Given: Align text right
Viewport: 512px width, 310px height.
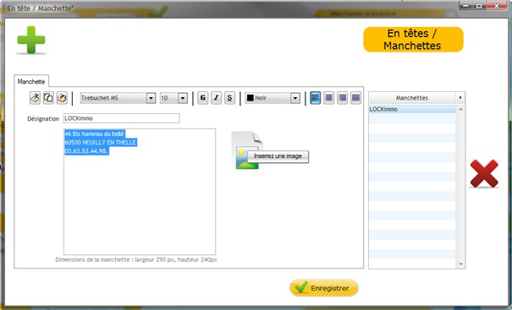Looking at the screenshot, I should (342, 98).
